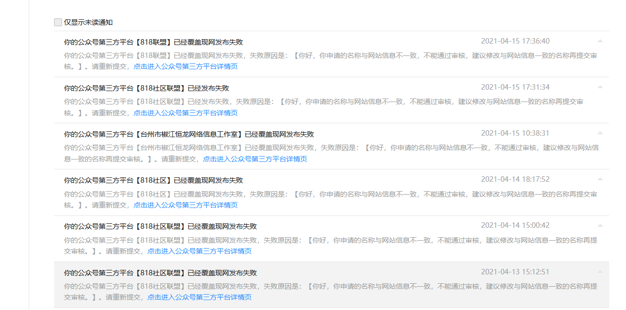Click the details link in the 2021-04-14 15:00:42 notification
Screen dimensions: 626x310
[199, 251]
